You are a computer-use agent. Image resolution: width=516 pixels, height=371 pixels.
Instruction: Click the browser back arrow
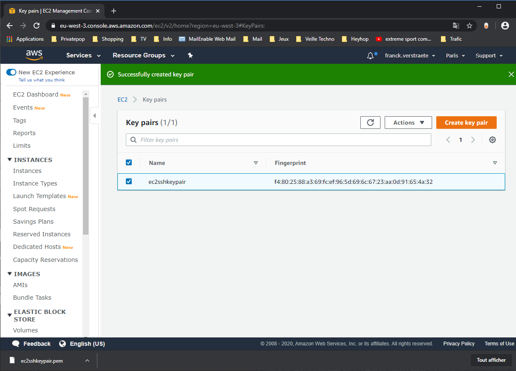[10, 26]
